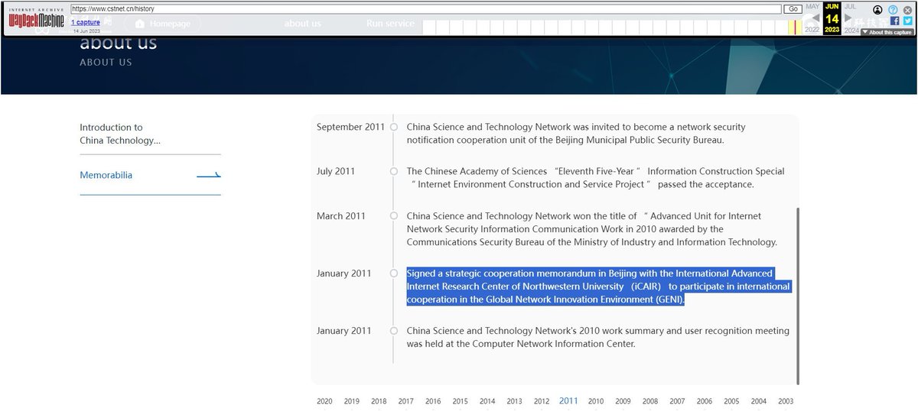This screenshot has width=918, height=411.
Task: Open the about us nav item
Action: pyautogui.click(x=302, y=24)
